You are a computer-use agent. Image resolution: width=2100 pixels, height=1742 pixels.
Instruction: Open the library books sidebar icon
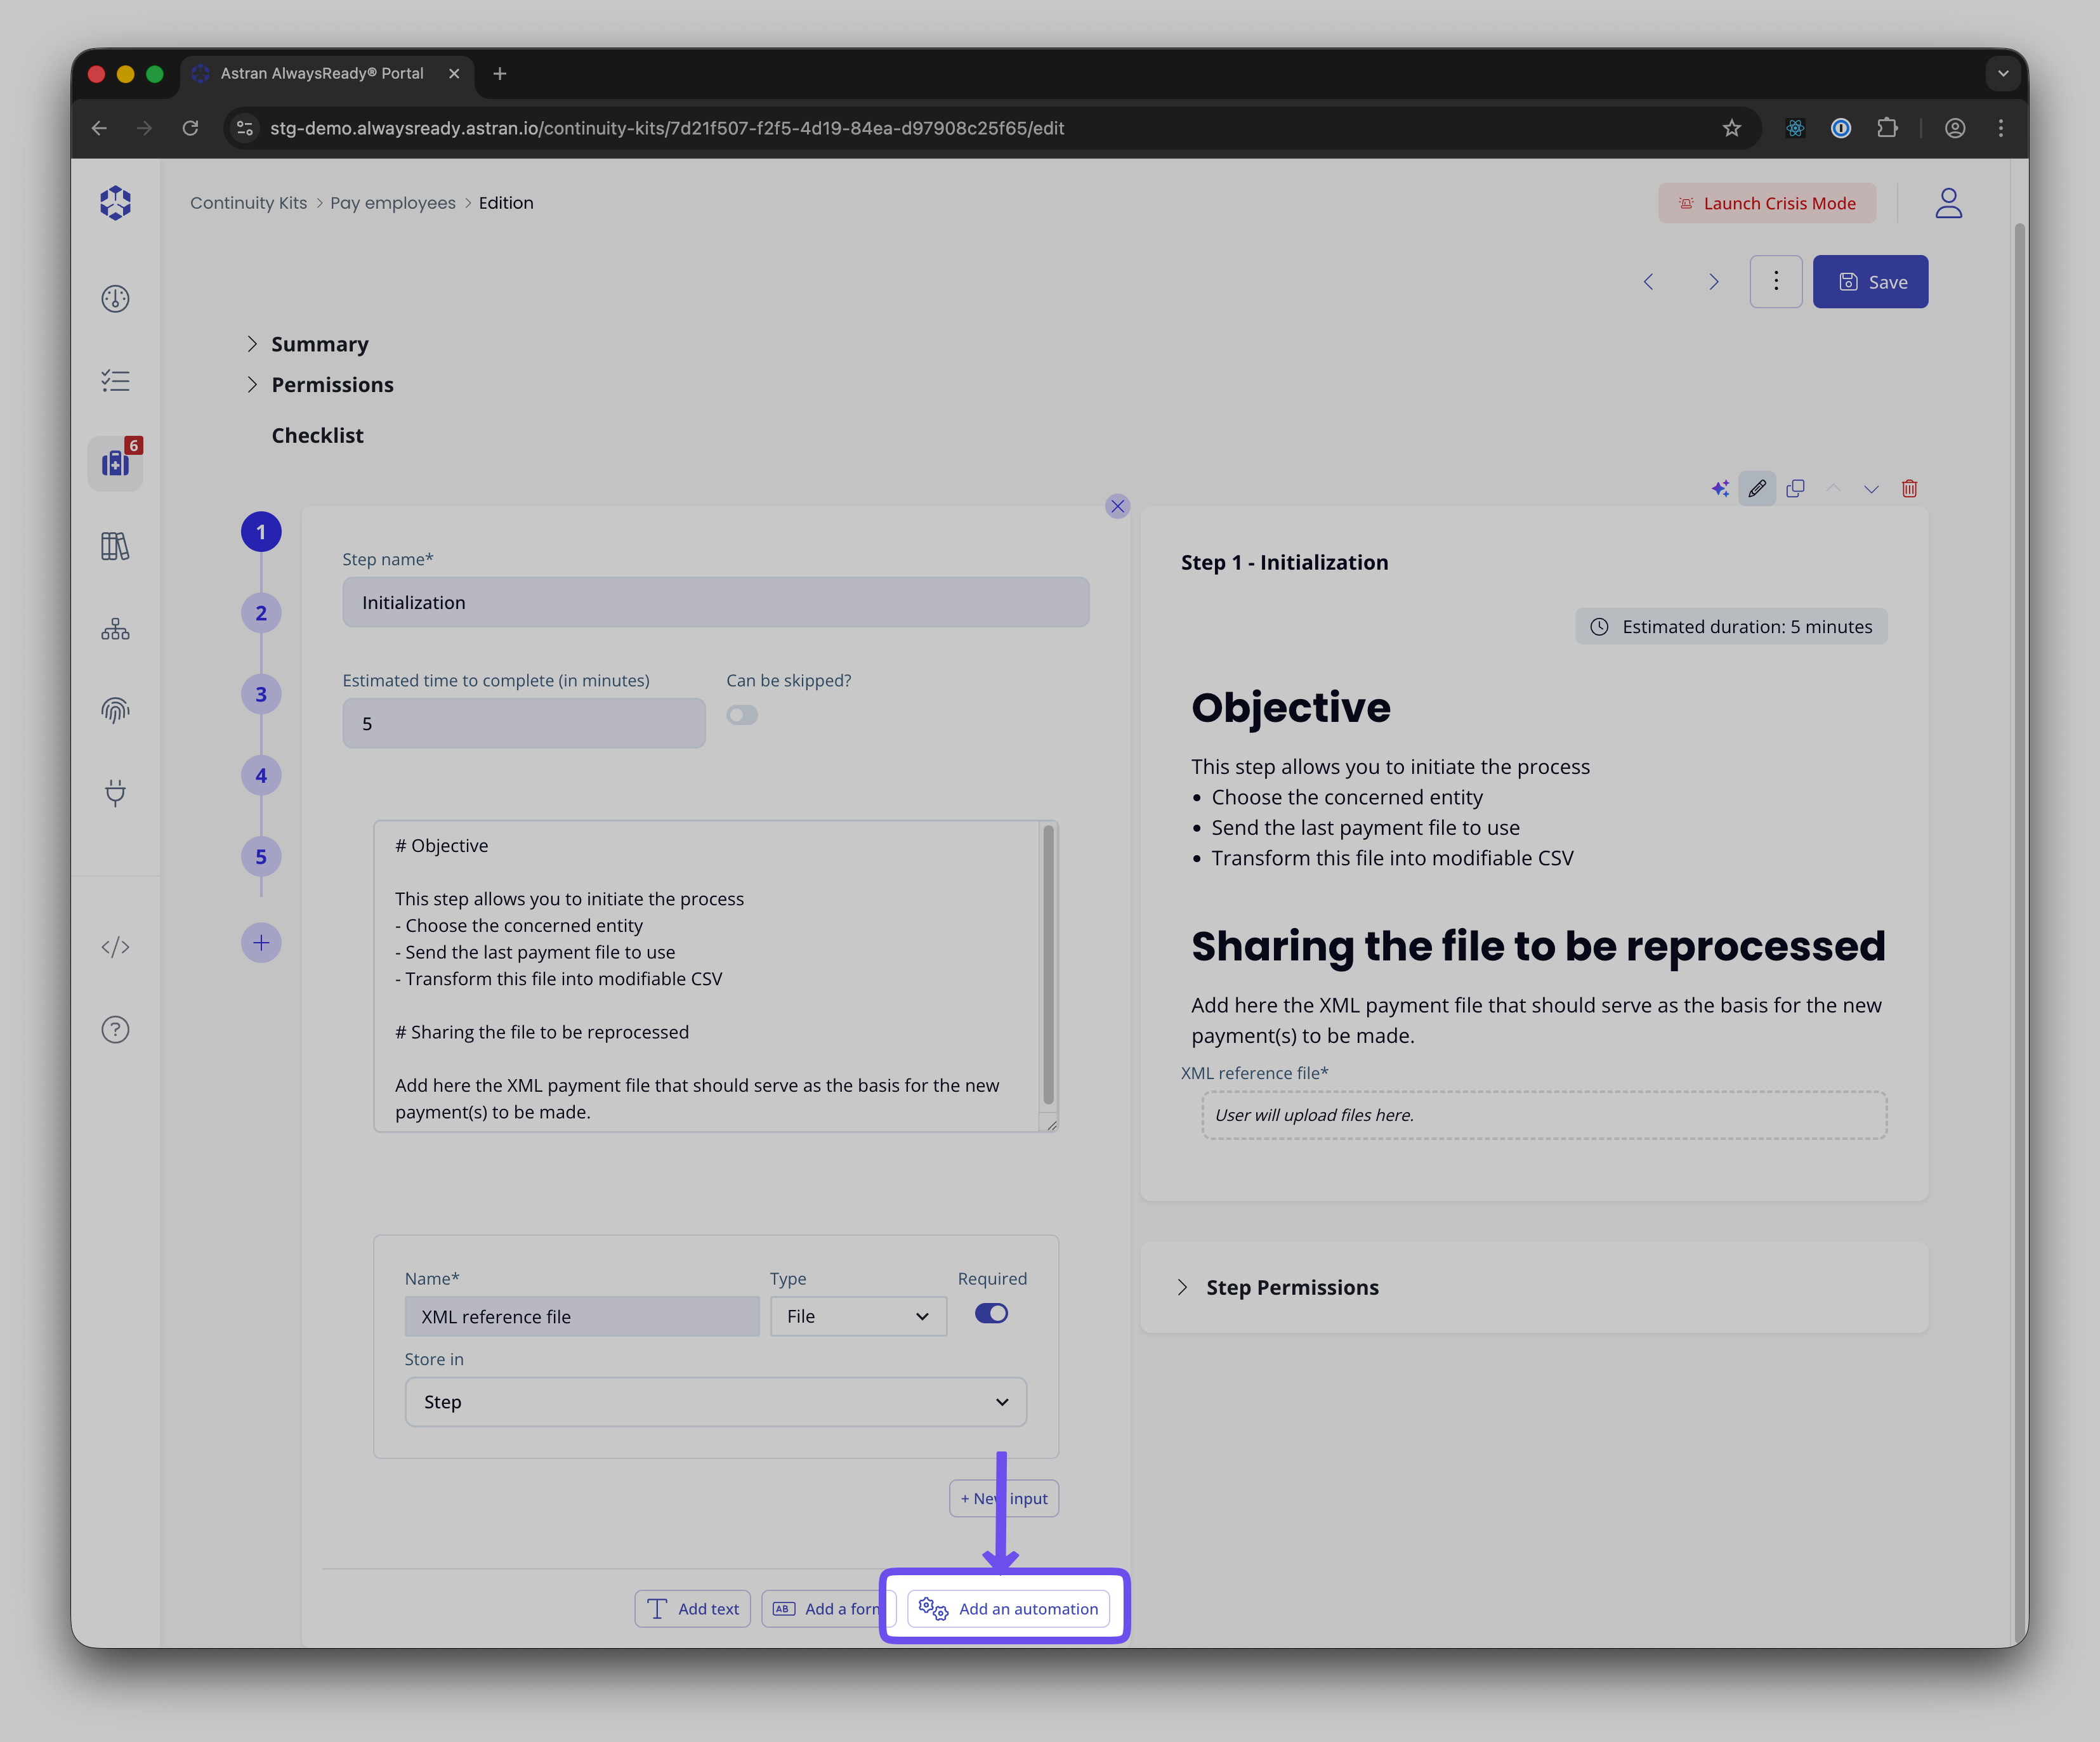tap(115, 546)
